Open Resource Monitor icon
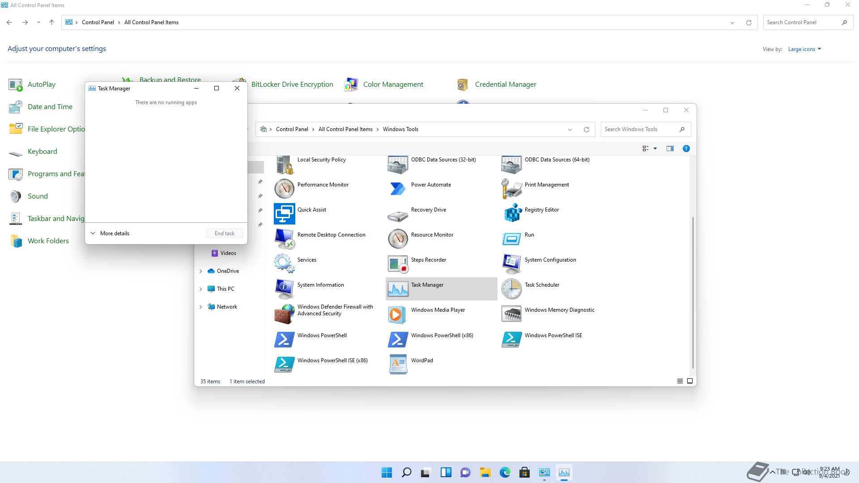The width and height of the screenshot is (859, 483). pyautogui.click(x=398, y=239)
